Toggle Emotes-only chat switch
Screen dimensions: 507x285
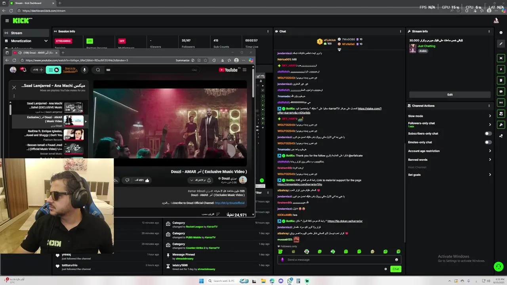(x=488, y=142)
